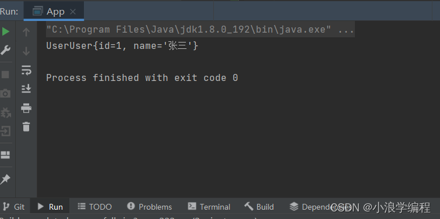The image size is (440, 219).
Task: Open the Problems tool window
Action: pyautogui.click(x=149, y=207)
